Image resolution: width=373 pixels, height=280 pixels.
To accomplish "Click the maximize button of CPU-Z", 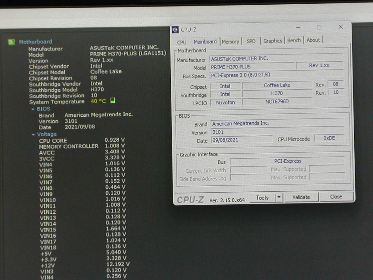I will coord(319,27).
